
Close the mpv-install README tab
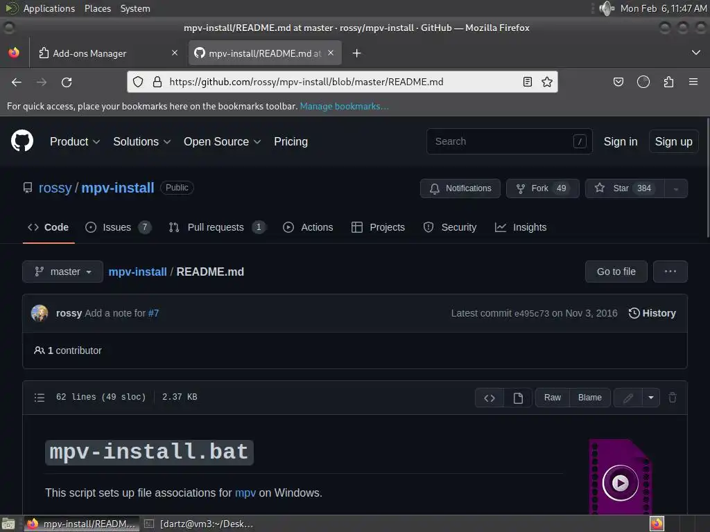coord(331,53)
